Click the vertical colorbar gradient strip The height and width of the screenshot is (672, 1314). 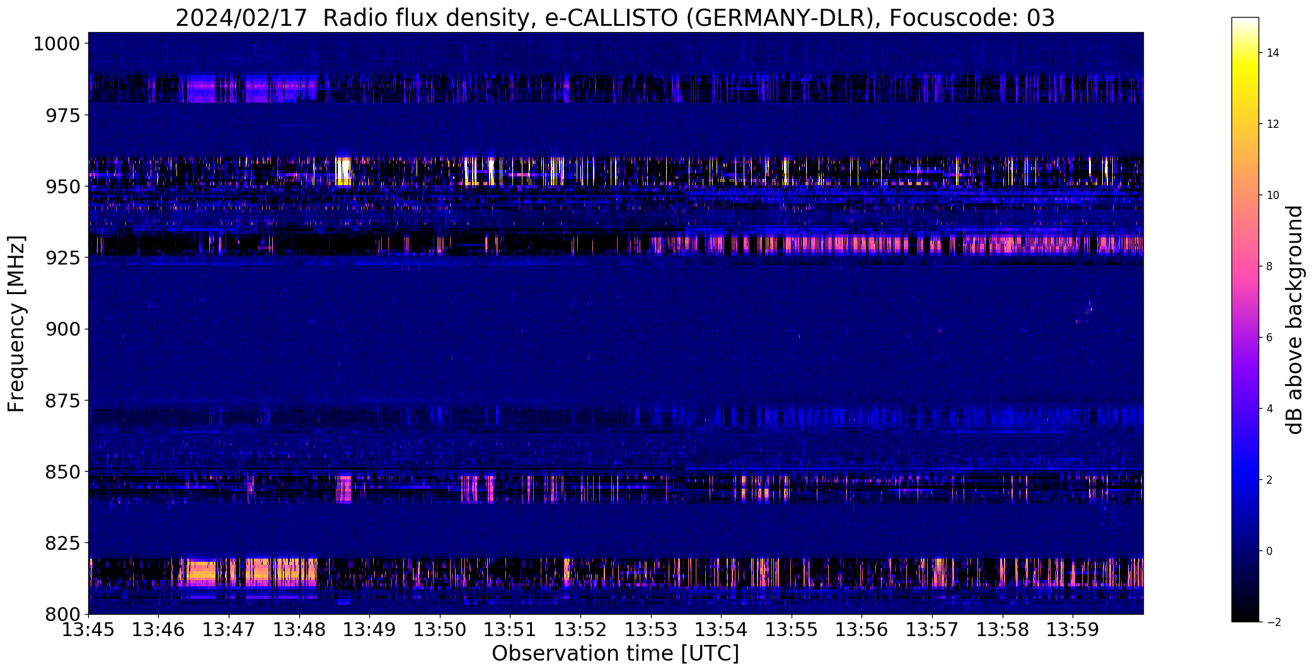coord(1245,320)
